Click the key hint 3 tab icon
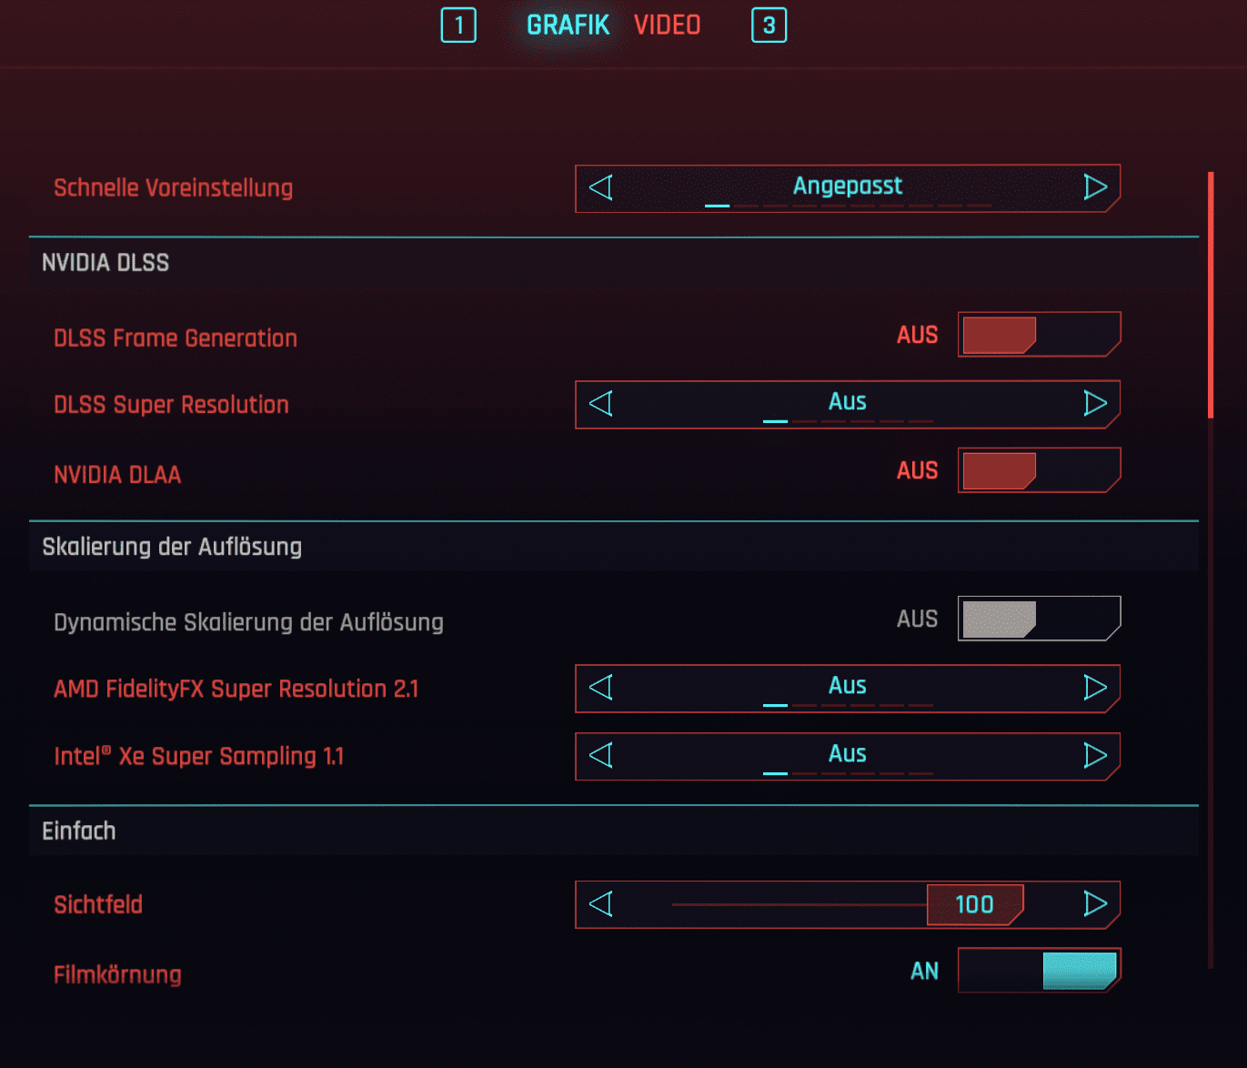The height and width of the screenshot is (1068, 1247). (x=769, y=25)
